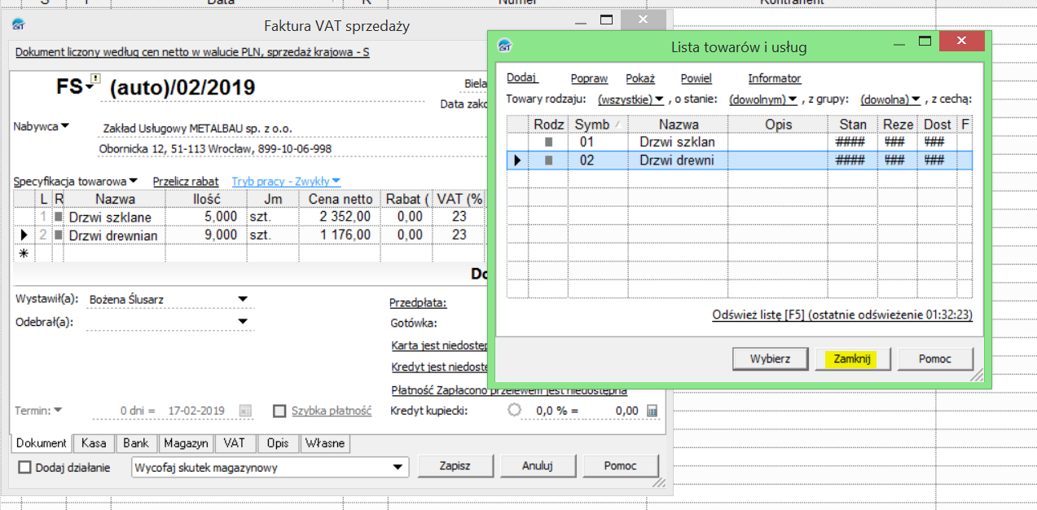Click price 2 352,00 in invoice table
1037x510 pixels.
[x=341, y=217]
